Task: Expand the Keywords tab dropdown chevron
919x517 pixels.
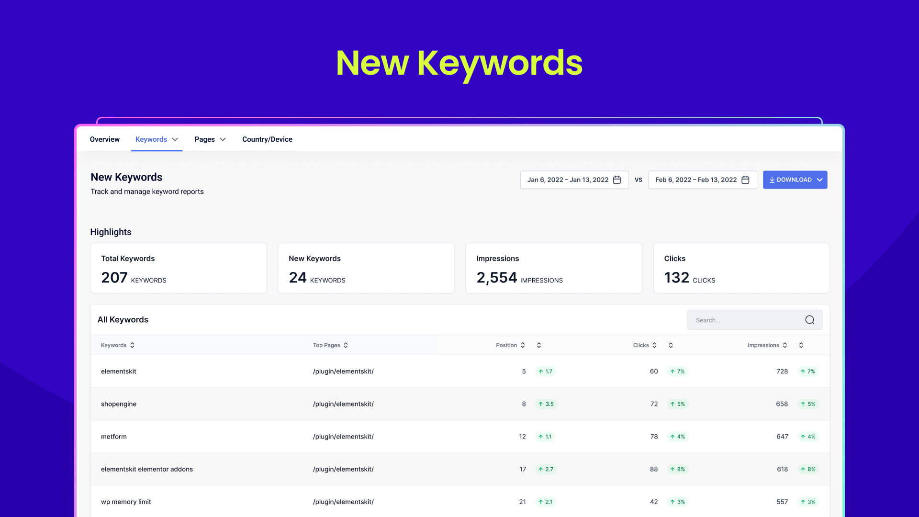Action: pos(175,139)
